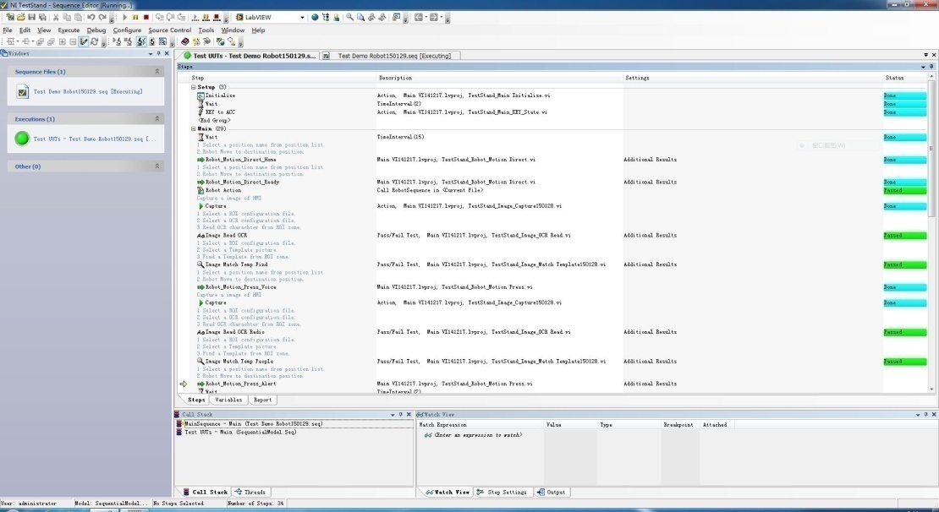Switch to the Threads tab
This screenshot has width=939, height=512.
(x=250, y=493)
